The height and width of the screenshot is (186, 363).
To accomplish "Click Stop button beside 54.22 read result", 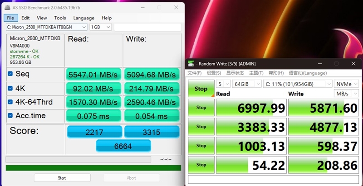I will tap(201, 165).
